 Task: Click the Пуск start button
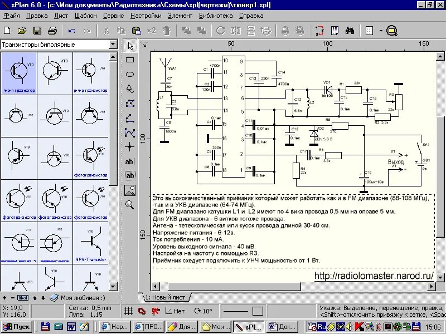click(16, 327)
